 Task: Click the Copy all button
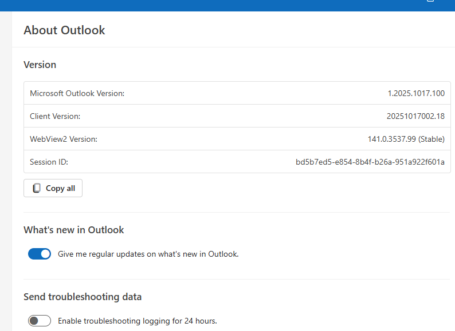[53, 188]
